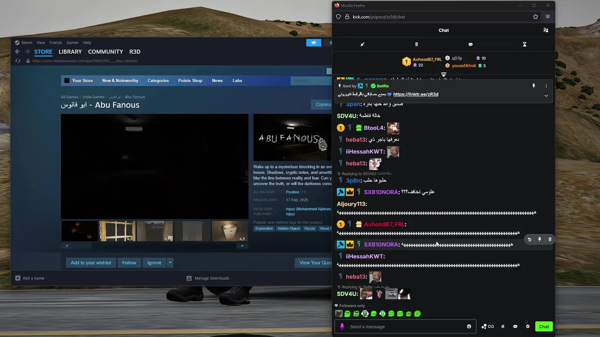Click the Puzzle tag
Image resolution: width=600 pixels, height=337 pixels.
tap(309, 228)
